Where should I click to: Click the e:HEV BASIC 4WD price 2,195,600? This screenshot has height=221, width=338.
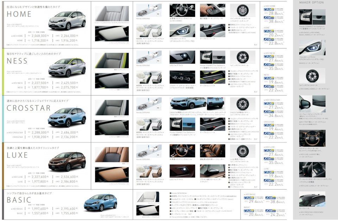tap(69, 209)
